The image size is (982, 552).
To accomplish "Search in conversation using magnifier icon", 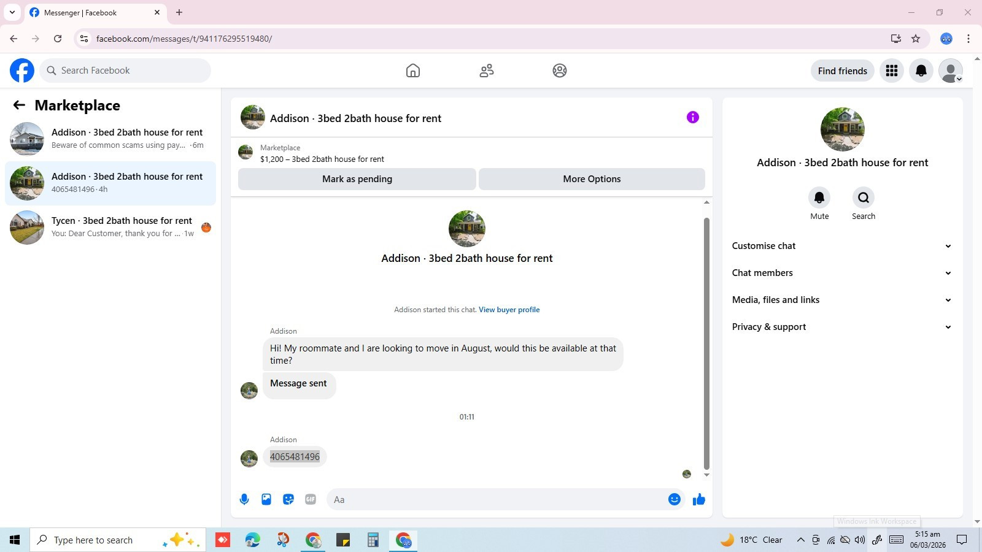I will [x=864, y=197].
